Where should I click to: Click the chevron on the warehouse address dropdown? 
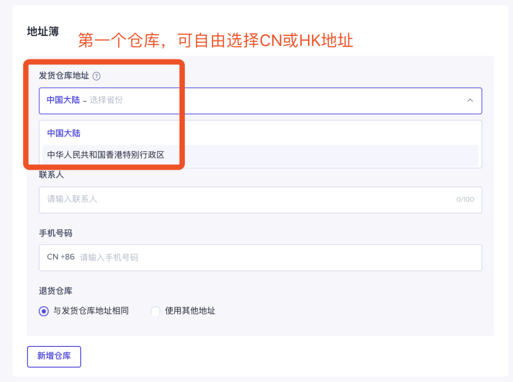coord(470,101)
